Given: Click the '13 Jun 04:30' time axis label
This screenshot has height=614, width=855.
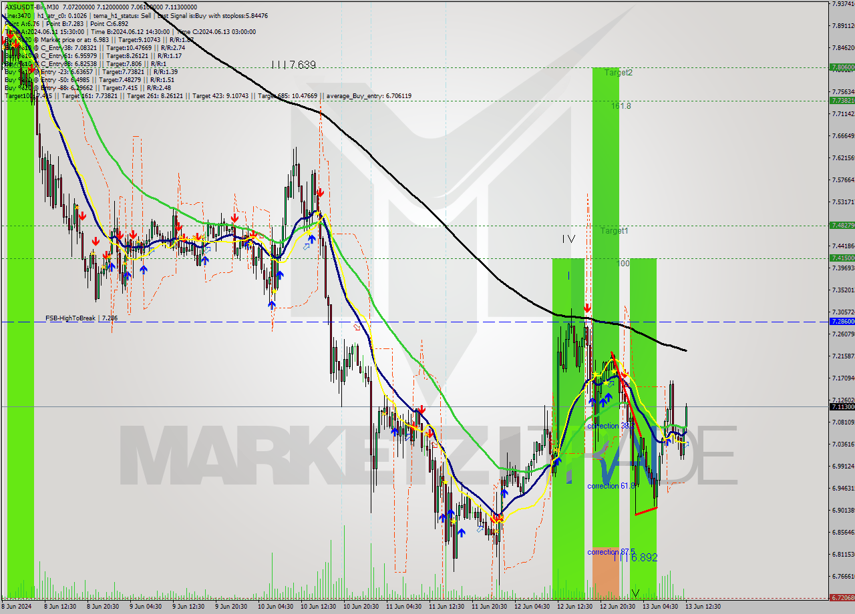Looking at the screenshot, I should pos(661,607).
